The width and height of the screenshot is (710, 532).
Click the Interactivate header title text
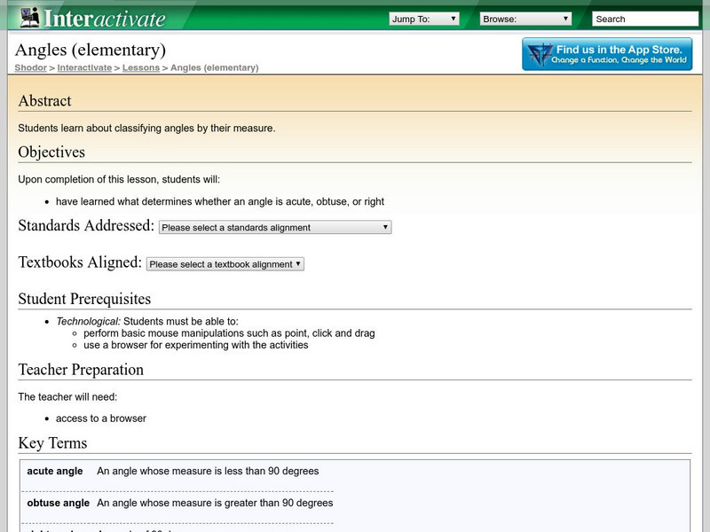click(x=105, y=18)
